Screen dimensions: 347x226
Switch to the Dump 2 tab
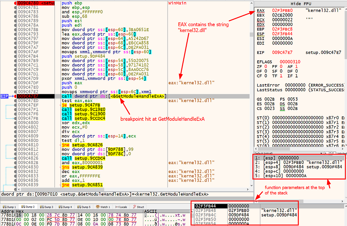click(x=28, y=207)
